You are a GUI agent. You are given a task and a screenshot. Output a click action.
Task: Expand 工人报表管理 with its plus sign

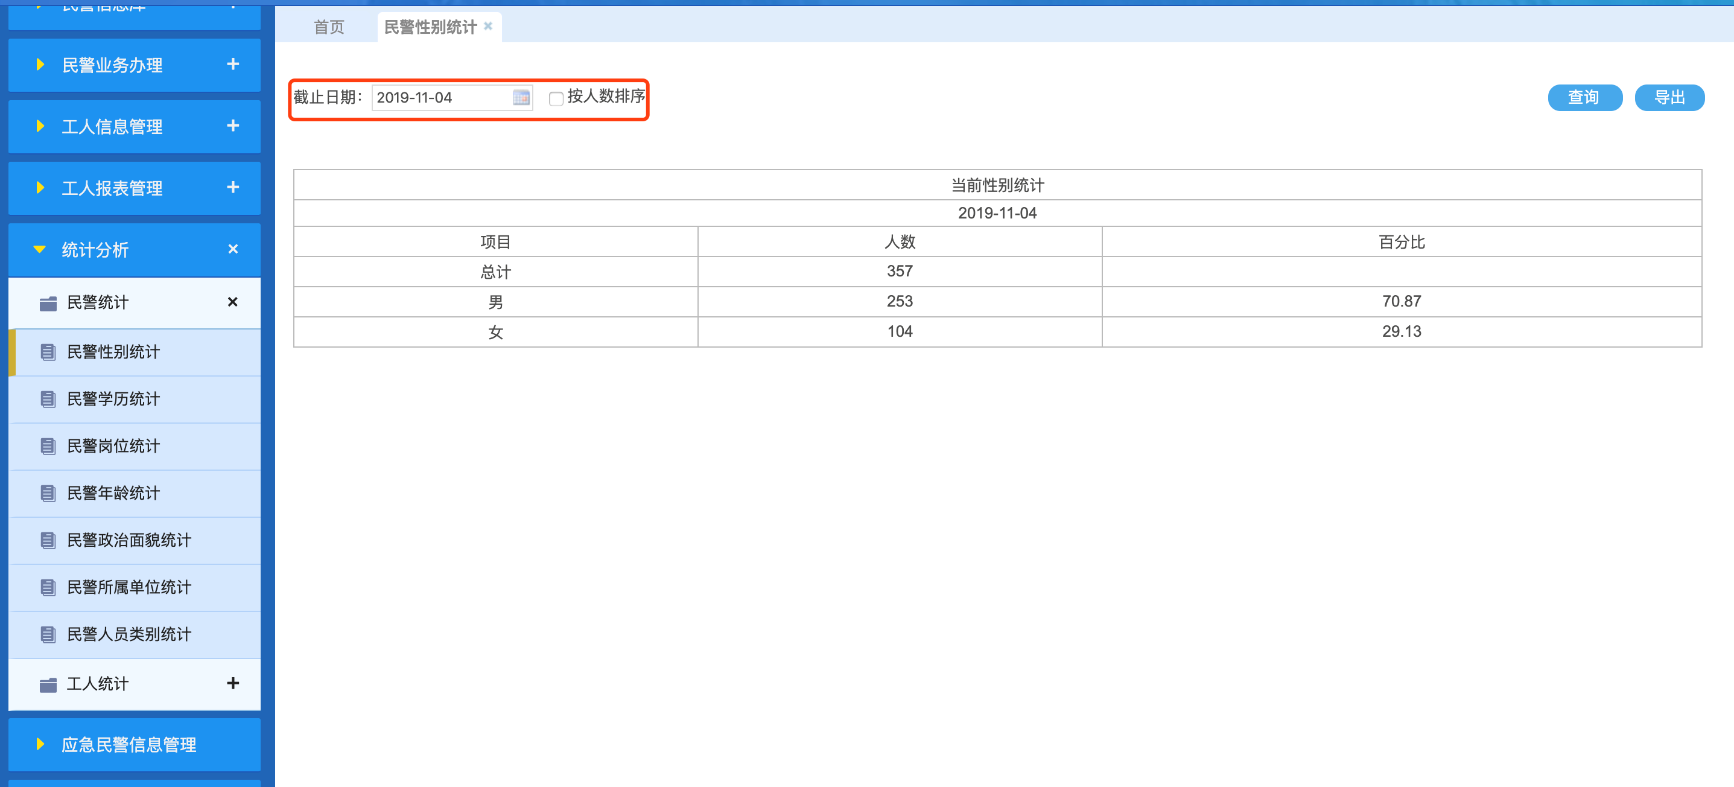tap(233, 186)
